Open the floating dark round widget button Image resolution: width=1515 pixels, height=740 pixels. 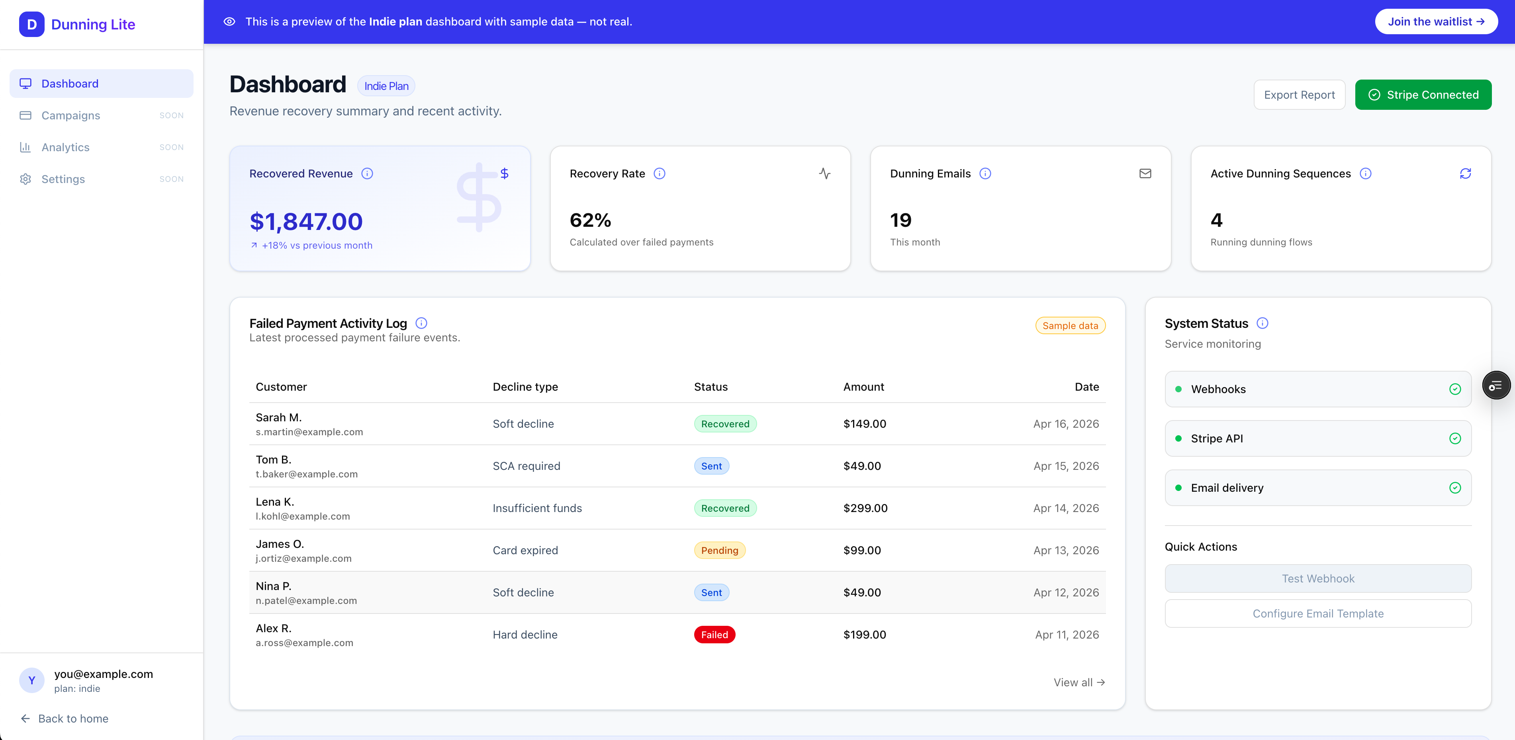(x=1496, y=385)
